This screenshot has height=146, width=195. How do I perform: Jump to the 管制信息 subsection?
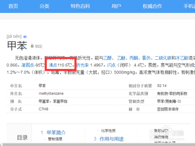pos(55,139)
